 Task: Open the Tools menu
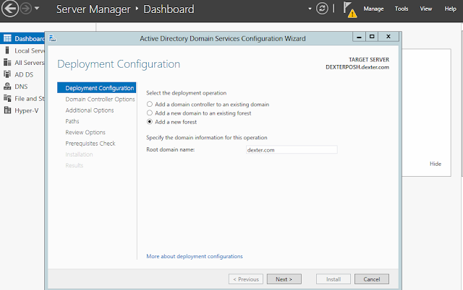click(x=402, y=9)
